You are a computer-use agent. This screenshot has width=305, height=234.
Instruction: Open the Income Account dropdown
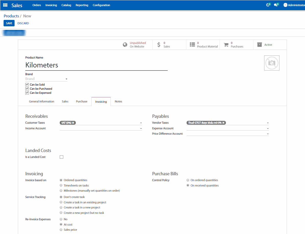141,128
